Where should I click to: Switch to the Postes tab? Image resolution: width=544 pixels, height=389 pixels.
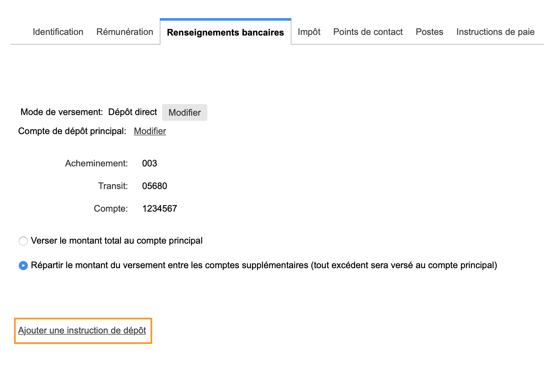point(429,32)
